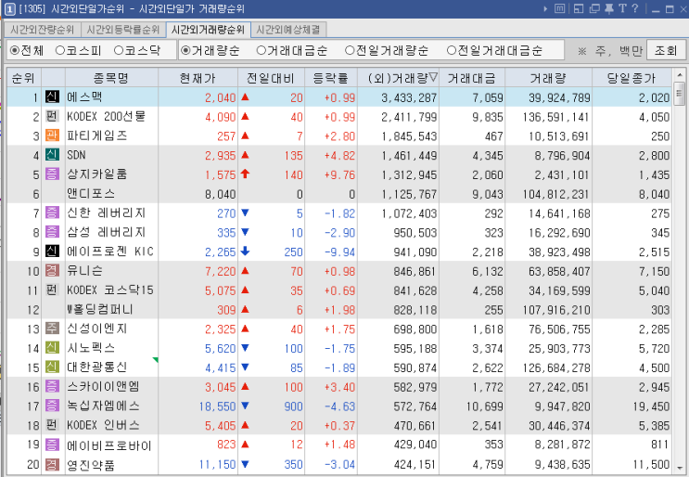
Task: Click the 전일대비 column header
Action: click(271, 78)
